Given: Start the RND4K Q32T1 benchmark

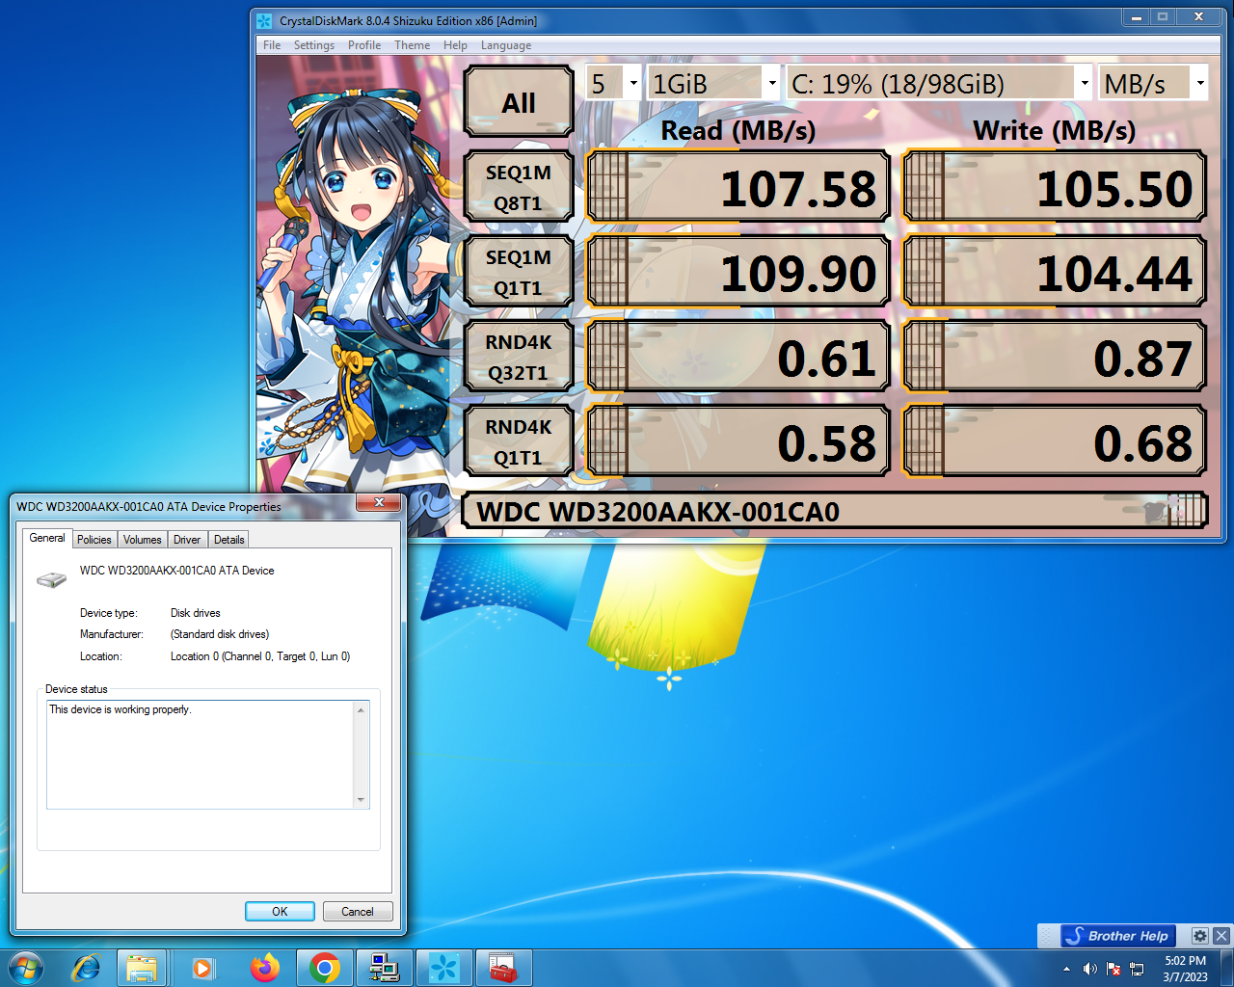Looking at the screenshot, I should coord(519,357).
